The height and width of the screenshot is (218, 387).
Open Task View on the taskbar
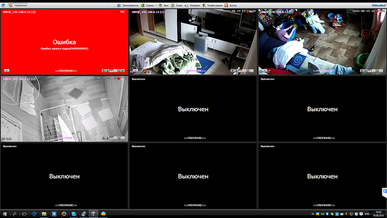point(24,214)
